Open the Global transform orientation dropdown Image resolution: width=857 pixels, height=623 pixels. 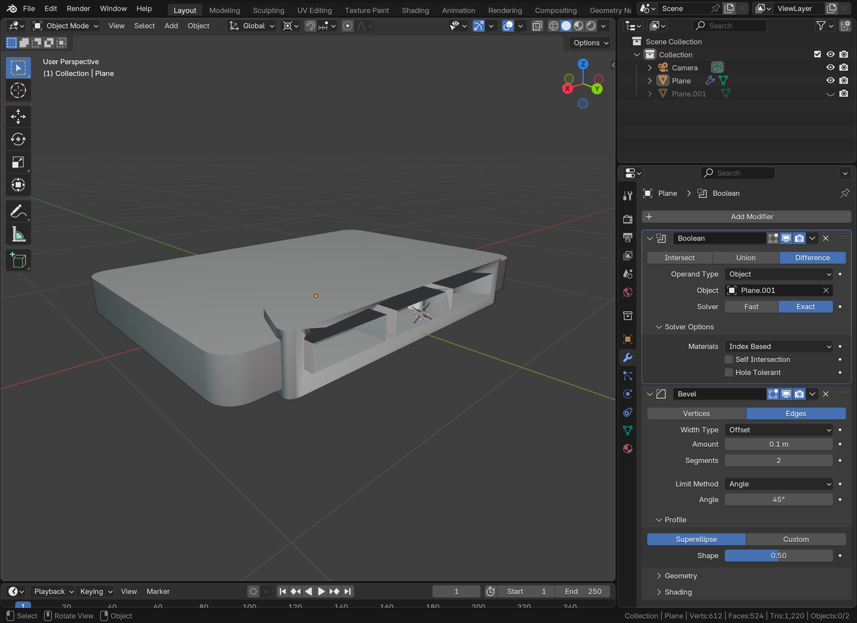click(x=252, y=25)
